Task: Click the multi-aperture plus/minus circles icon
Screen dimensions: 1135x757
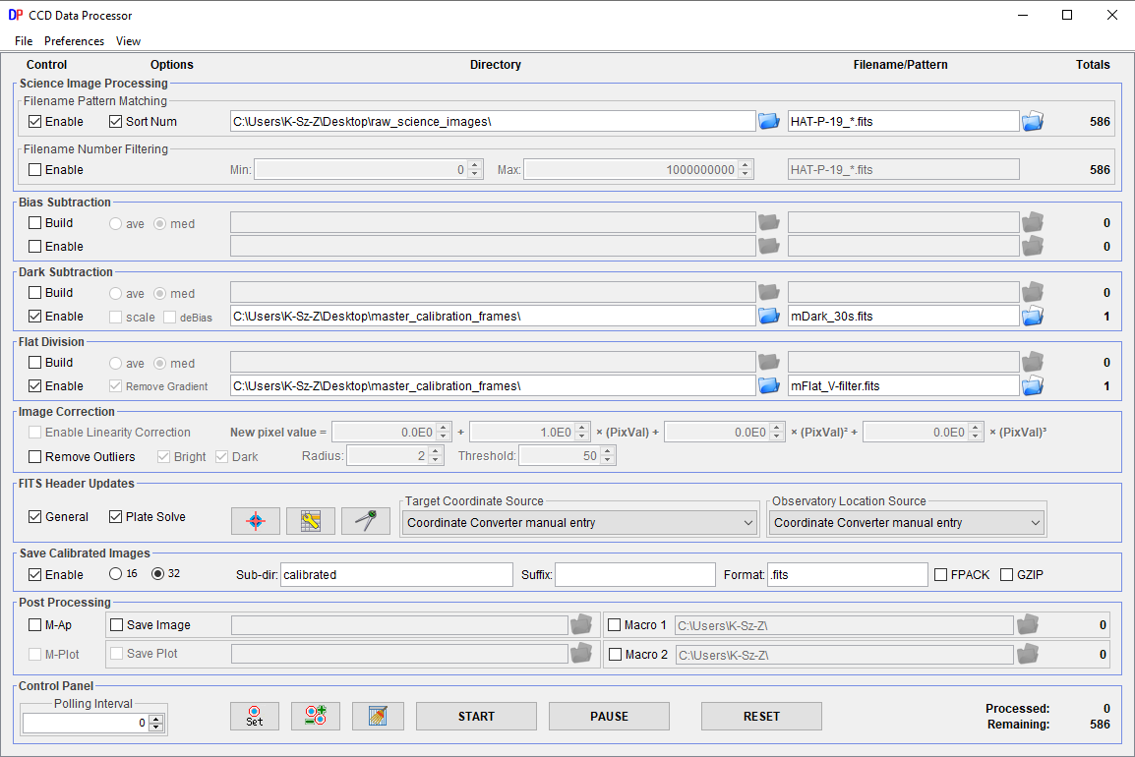Action: [316, 716]
